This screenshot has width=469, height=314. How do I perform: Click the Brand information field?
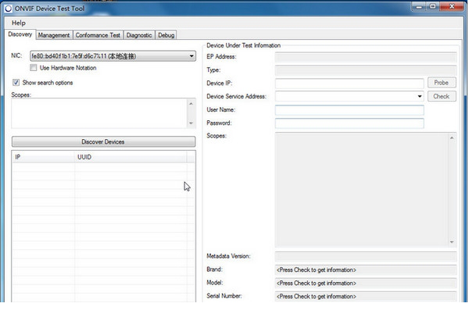(x=366, y=270)
